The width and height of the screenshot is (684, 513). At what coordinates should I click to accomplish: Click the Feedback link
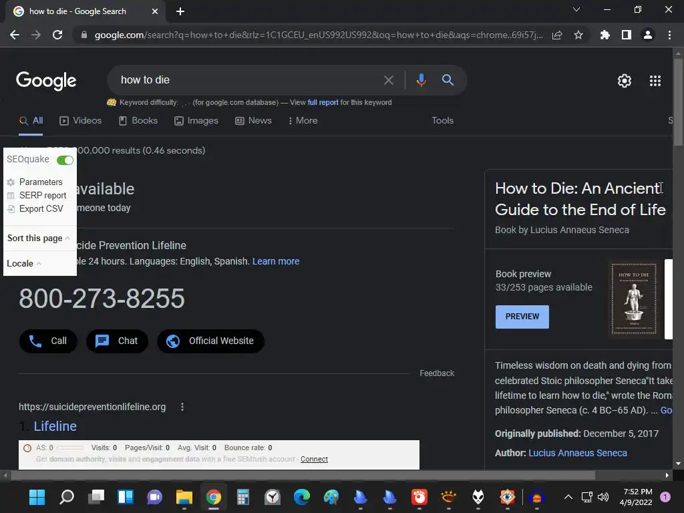pyautogui.click(x=437, y=373)
